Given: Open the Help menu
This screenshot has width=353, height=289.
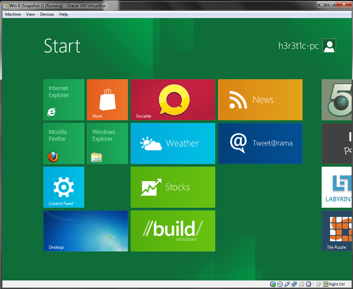Looking at the screenshot, I should (63, 14).
